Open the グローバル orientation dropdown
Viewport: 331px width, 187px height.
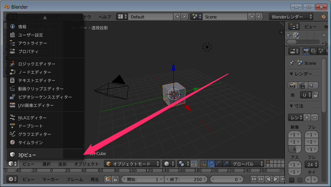click(247, 164)
